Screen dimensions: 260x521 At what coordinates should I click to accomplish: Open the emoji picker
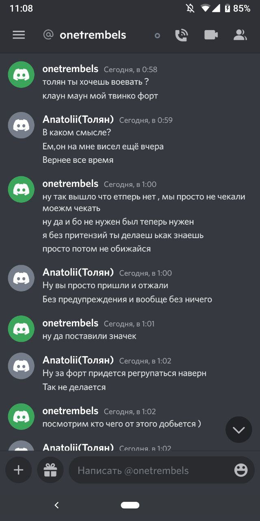click(x=241, y=471)
